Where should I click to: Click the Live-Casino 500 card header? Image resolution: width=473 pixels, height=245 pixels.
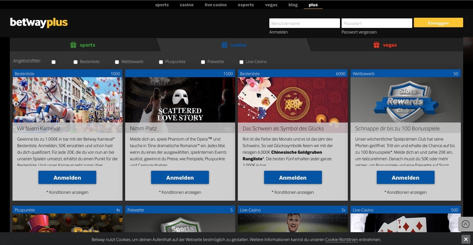(x=406, y=210)
